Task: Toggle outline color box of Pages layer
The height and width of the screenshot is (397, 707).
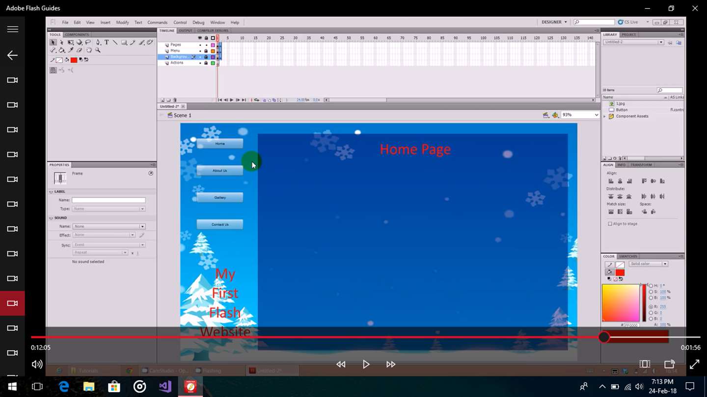Action: coord(213,45)
